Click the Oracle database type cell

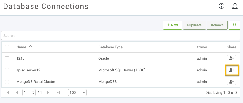(x=104, y=58)
